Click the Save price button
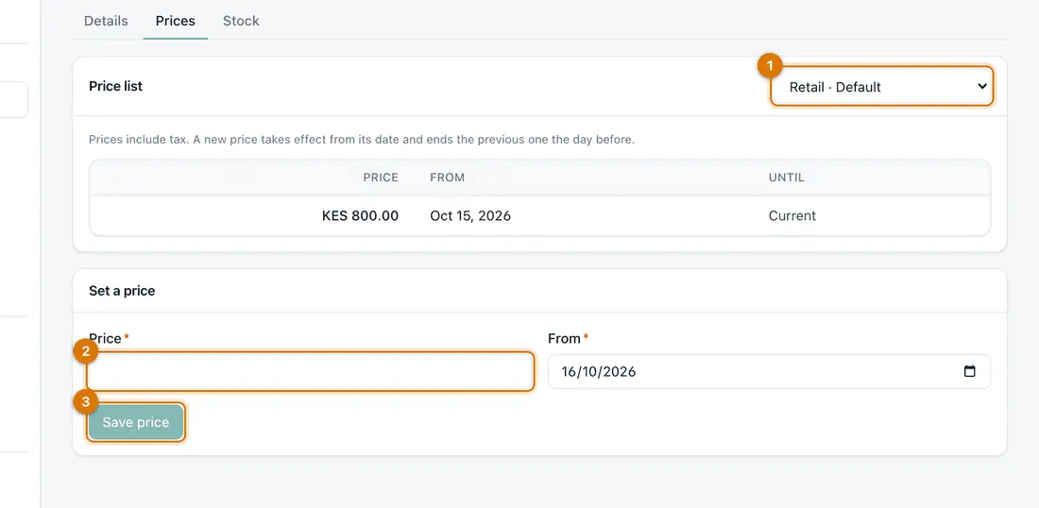Viewport: 1039px width, 508px height. click(136, 423)
